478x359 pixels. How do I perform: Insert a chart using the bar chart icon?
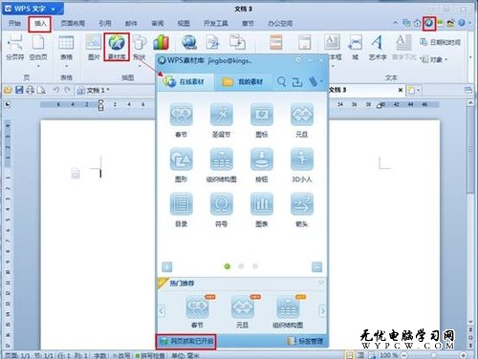coord(161,42)
